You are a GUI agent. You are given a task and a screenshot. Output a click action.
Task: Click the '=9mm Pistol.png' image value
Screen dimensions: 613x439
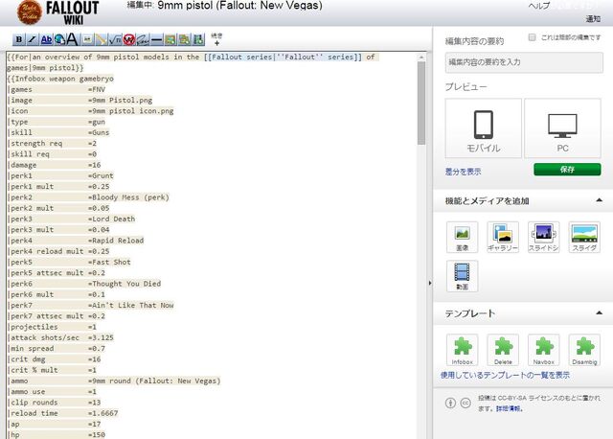120,100
